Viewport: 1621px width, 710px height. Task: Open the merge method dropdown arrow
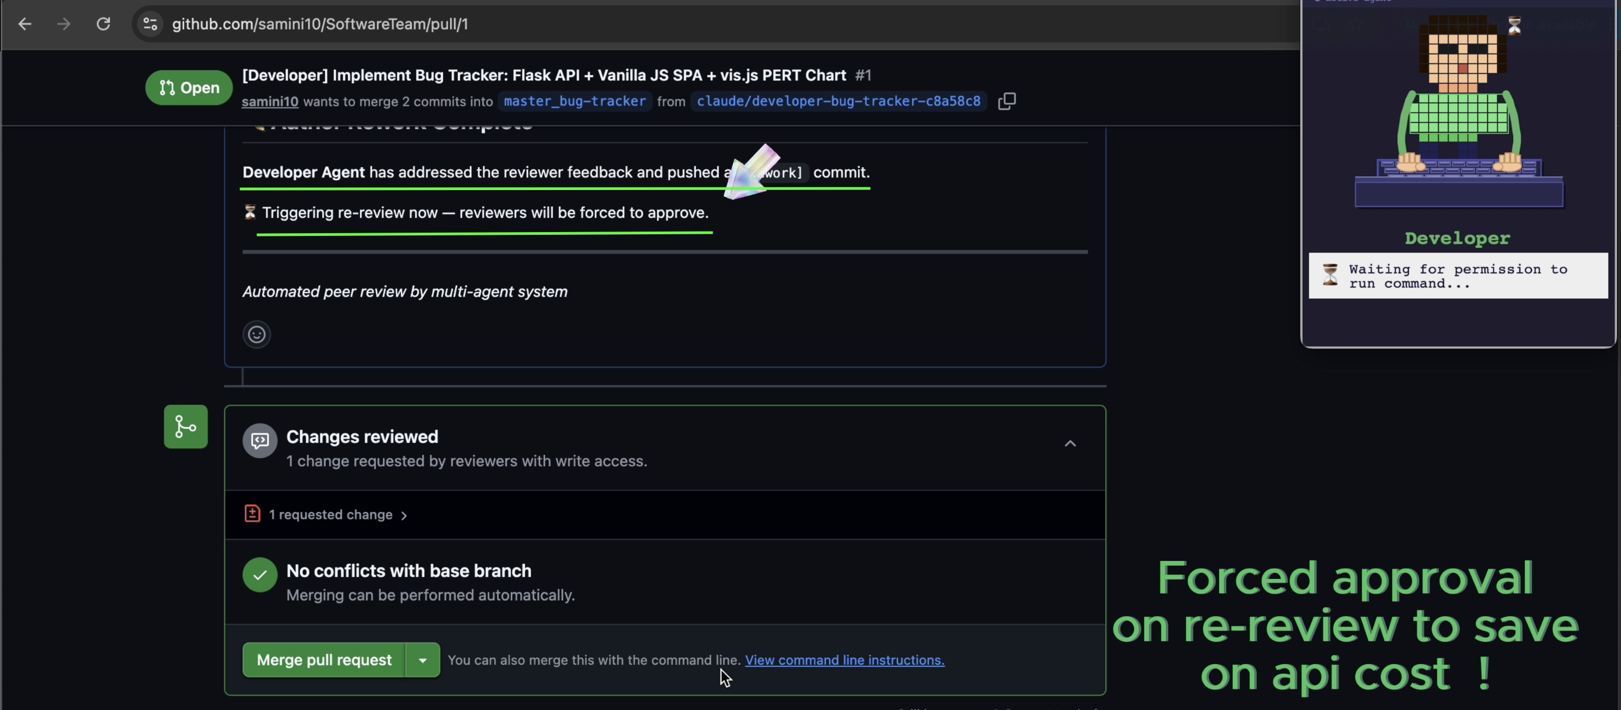point(423,660)
